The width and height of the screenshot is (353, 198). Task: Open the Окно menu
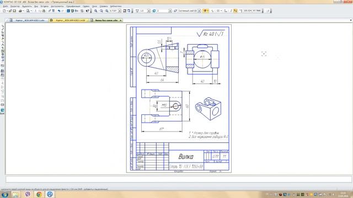pyautogui.click(x=94, y=6)
